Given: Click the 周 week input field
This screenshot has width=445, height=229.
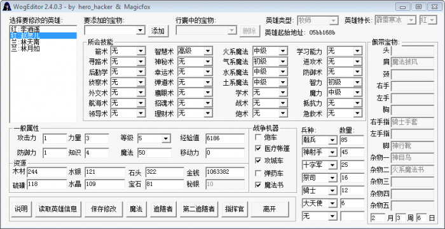Looking at the screenshot, I should click(x=401, y=218).
